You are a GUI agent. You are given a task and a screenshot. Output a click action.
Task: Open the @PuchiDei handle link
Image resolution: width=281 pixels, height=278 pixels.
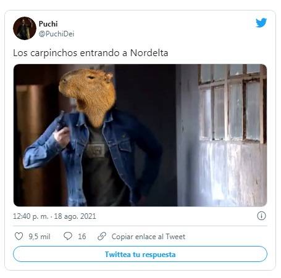pyautogui.click(x=56, y=34)
